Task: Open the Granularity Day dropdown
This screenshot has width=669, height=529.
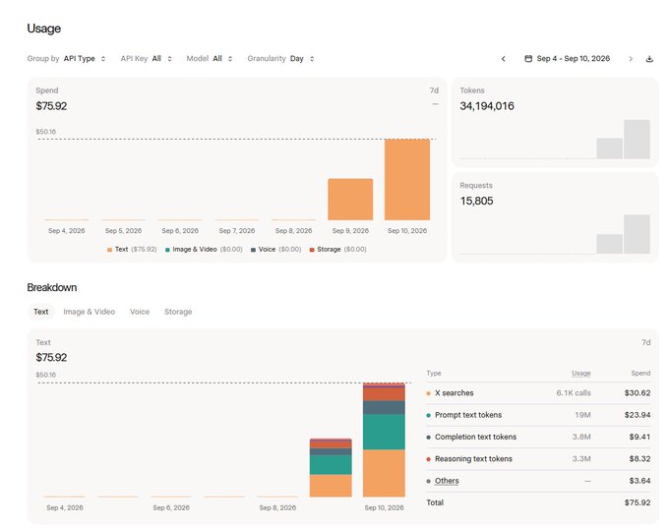Action: [x=280, y=59]
